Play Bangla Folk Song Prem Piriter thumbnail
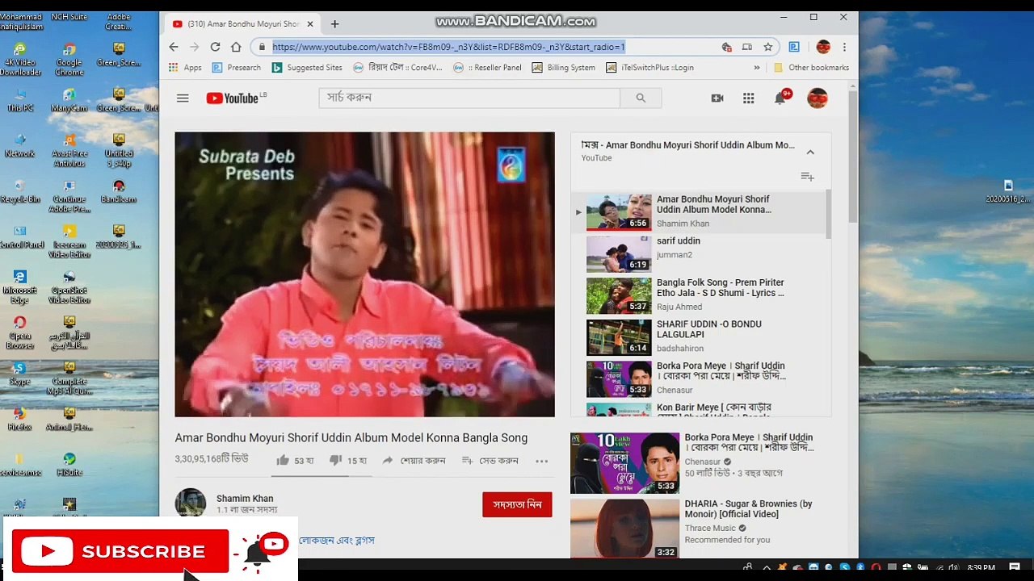The height and width of the screenshot is (581, 1034). tap(619, 296)
